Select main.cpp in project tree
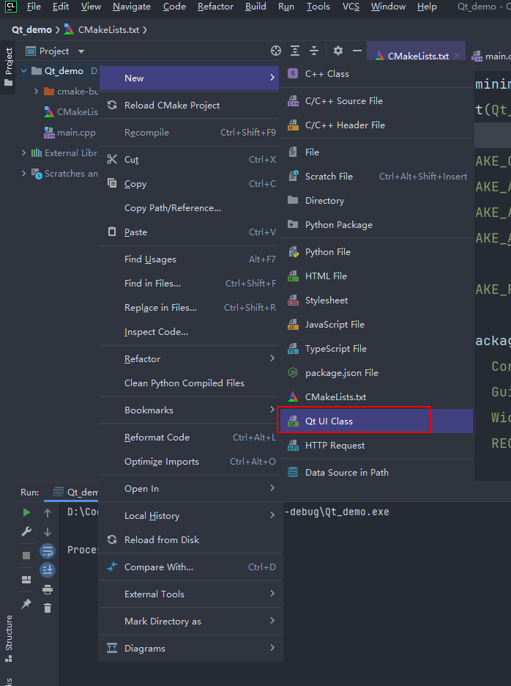This screenshot has height=686, width=511. [x=70, y=133]
